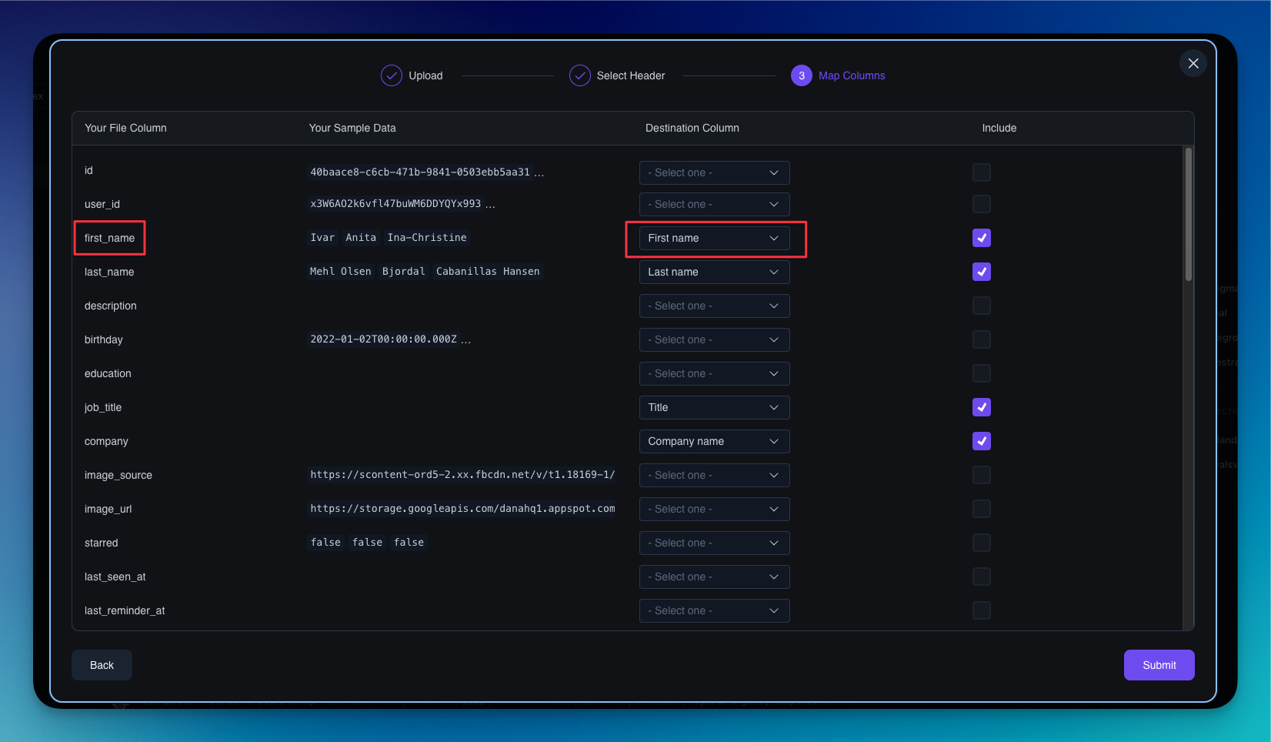Viewport: 1271px width, 742px height.
Task: Click the column mapping list scrollbar
Action: [1189, 215]
